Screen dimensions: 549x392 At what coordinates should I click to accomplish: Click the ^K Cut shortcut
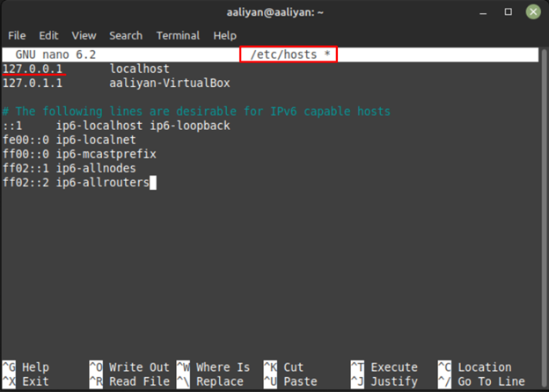tap(283, 367)
